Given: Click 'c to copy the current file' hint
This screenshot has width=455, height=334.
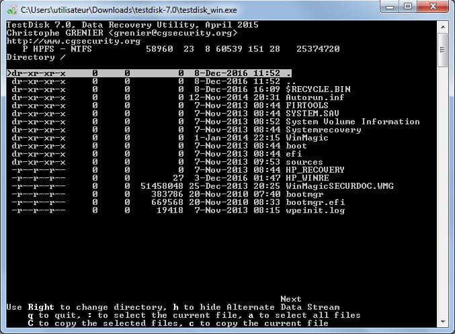Looking at the screenshot, I should (x=259, y=323).
